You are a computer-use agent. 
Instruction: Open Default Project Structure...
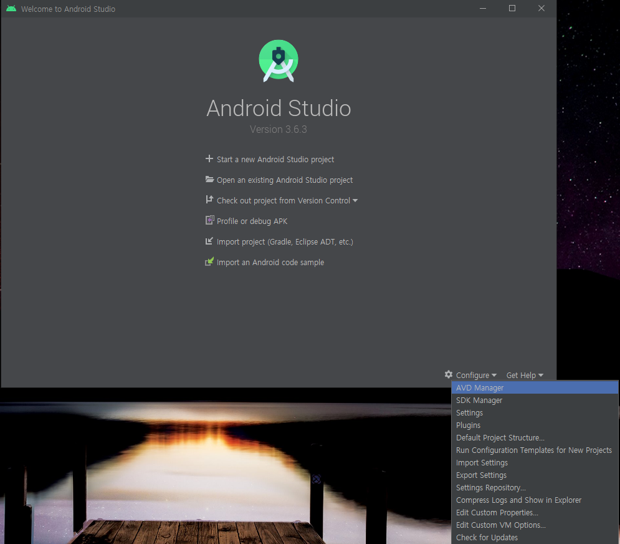[535, 437]
